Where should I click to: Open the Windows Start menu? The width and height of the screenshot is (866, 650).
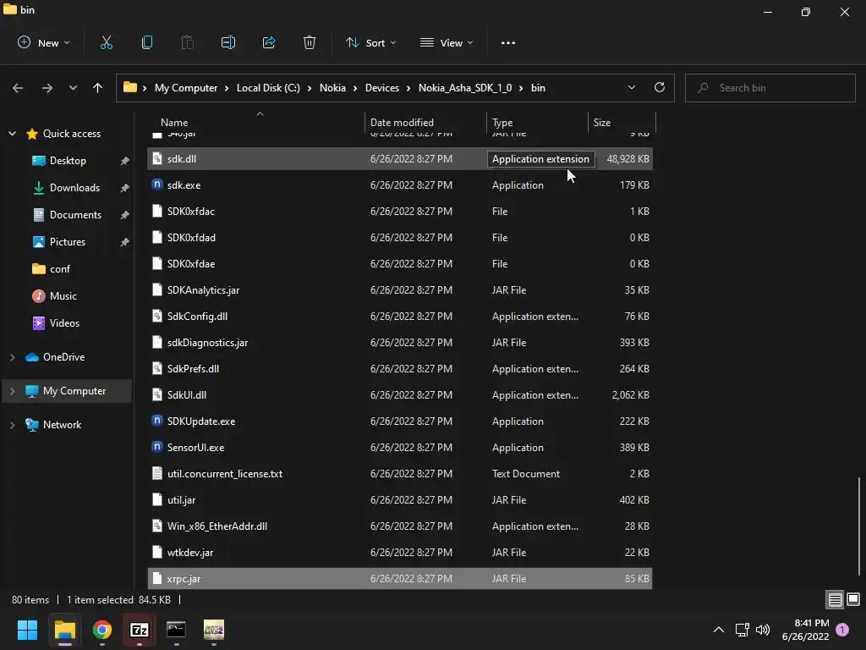[x=27, y=630]
